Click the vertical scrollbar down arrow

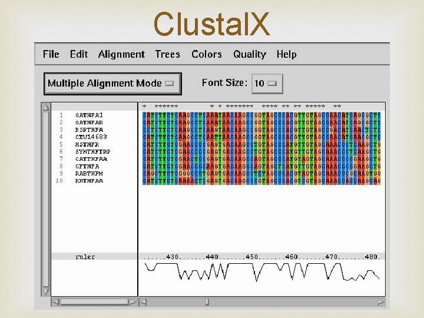coord(46,291)
